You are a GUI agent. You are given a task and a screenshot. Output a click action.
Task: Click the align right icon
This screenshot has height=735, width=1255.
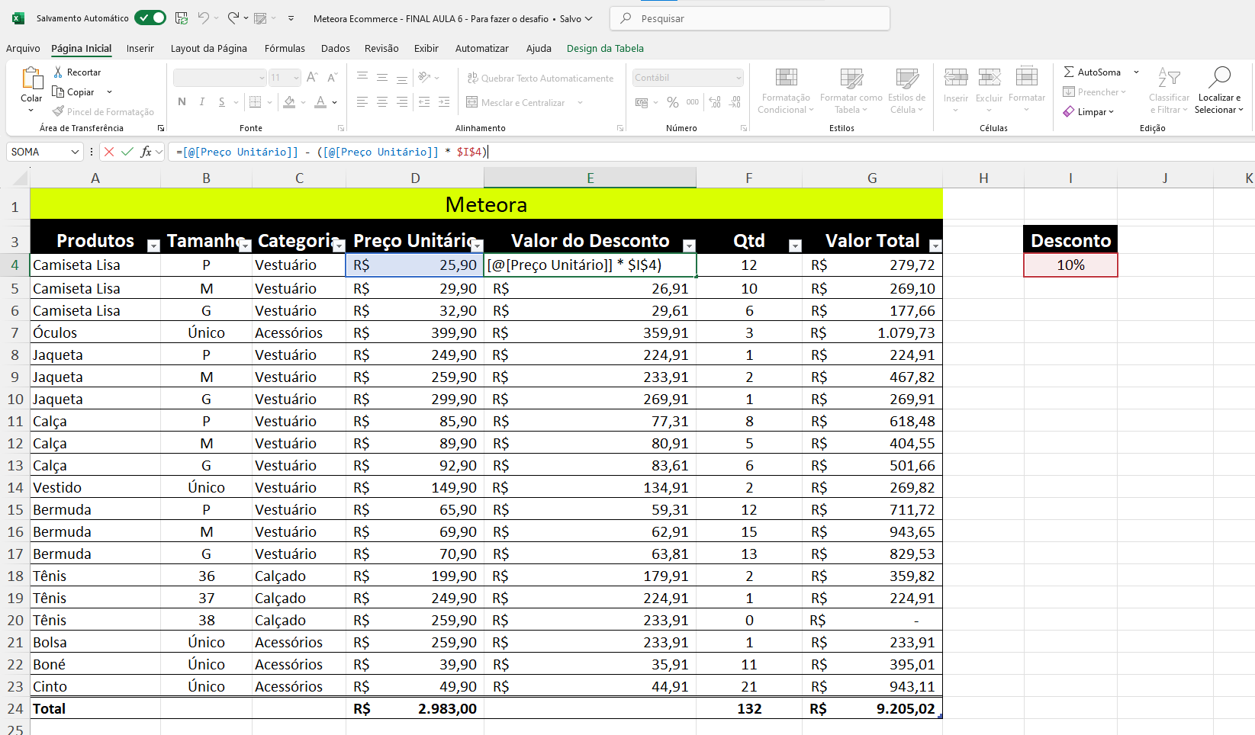402,101
